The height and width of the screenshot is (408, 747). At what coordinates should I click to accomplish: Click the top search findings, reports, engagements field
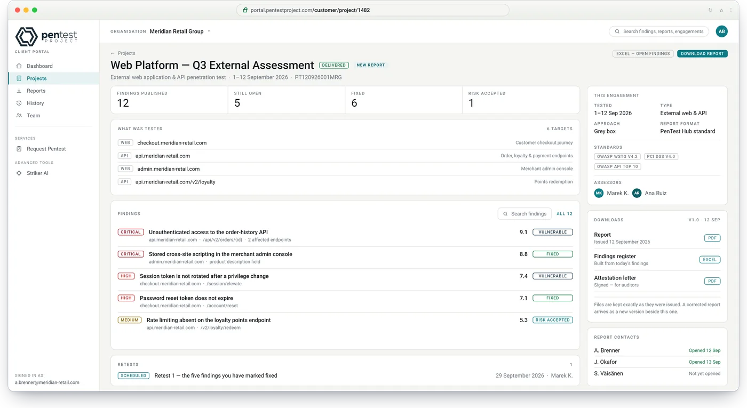coord(659,31)
